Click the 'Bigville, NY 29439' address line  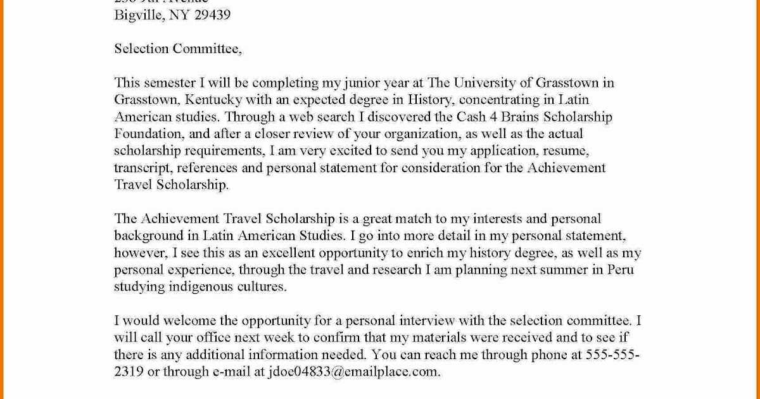(172, 15)
